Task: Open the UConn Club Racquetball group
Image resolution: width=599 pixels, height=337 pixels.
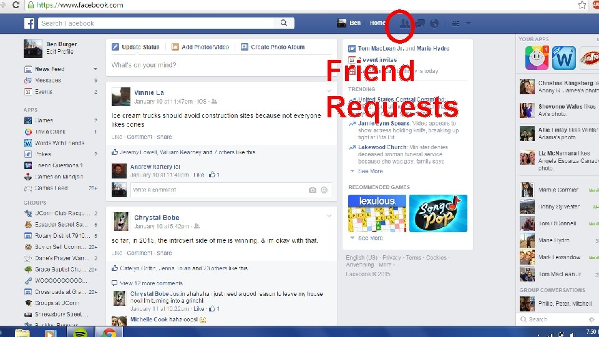Action: click(x=62, y=213)
